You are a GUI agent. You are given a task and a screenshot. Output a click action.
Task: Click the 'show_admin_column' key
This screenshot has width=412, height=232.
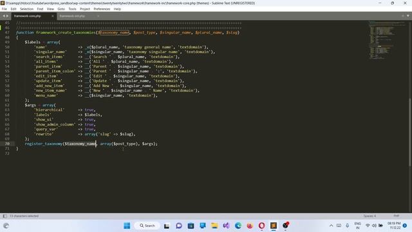[55, 124]
